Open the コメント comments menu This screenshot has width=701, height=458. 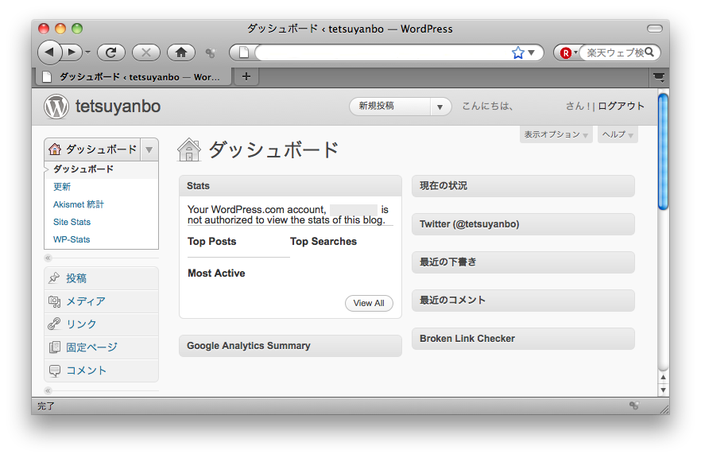(87, 371)
